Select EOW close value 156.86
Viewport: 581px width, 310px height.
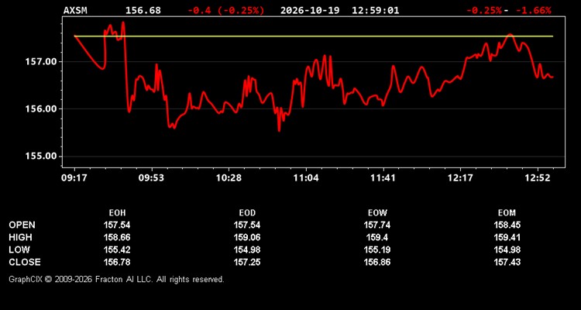coord(377,262)
